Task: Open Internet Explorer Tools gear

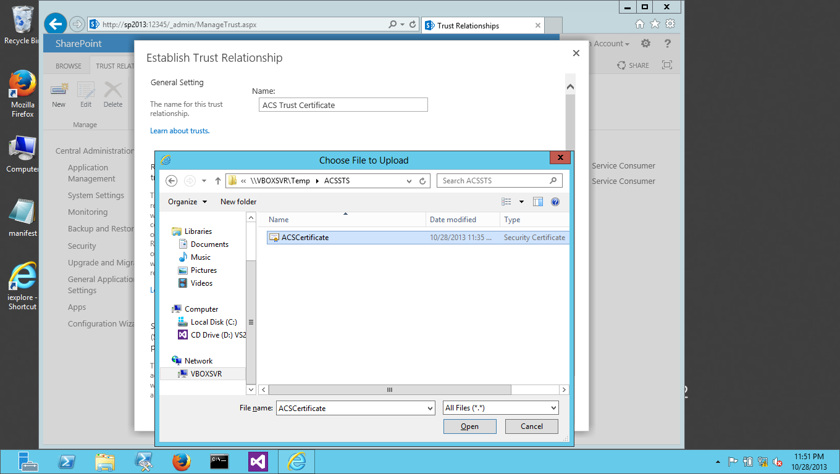Action: click(x=670, y=24)
